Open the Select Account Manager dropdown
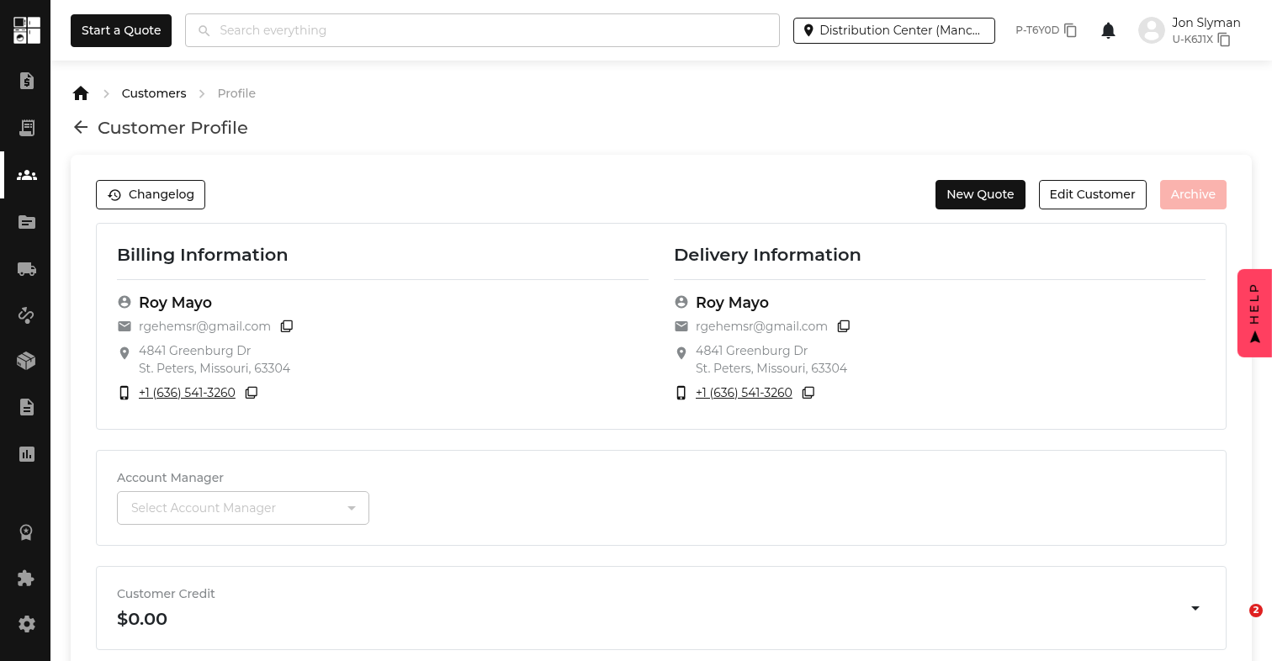The width and height of the screenshot is (1272, 661). pyautogui.click(x=242, y=508)
